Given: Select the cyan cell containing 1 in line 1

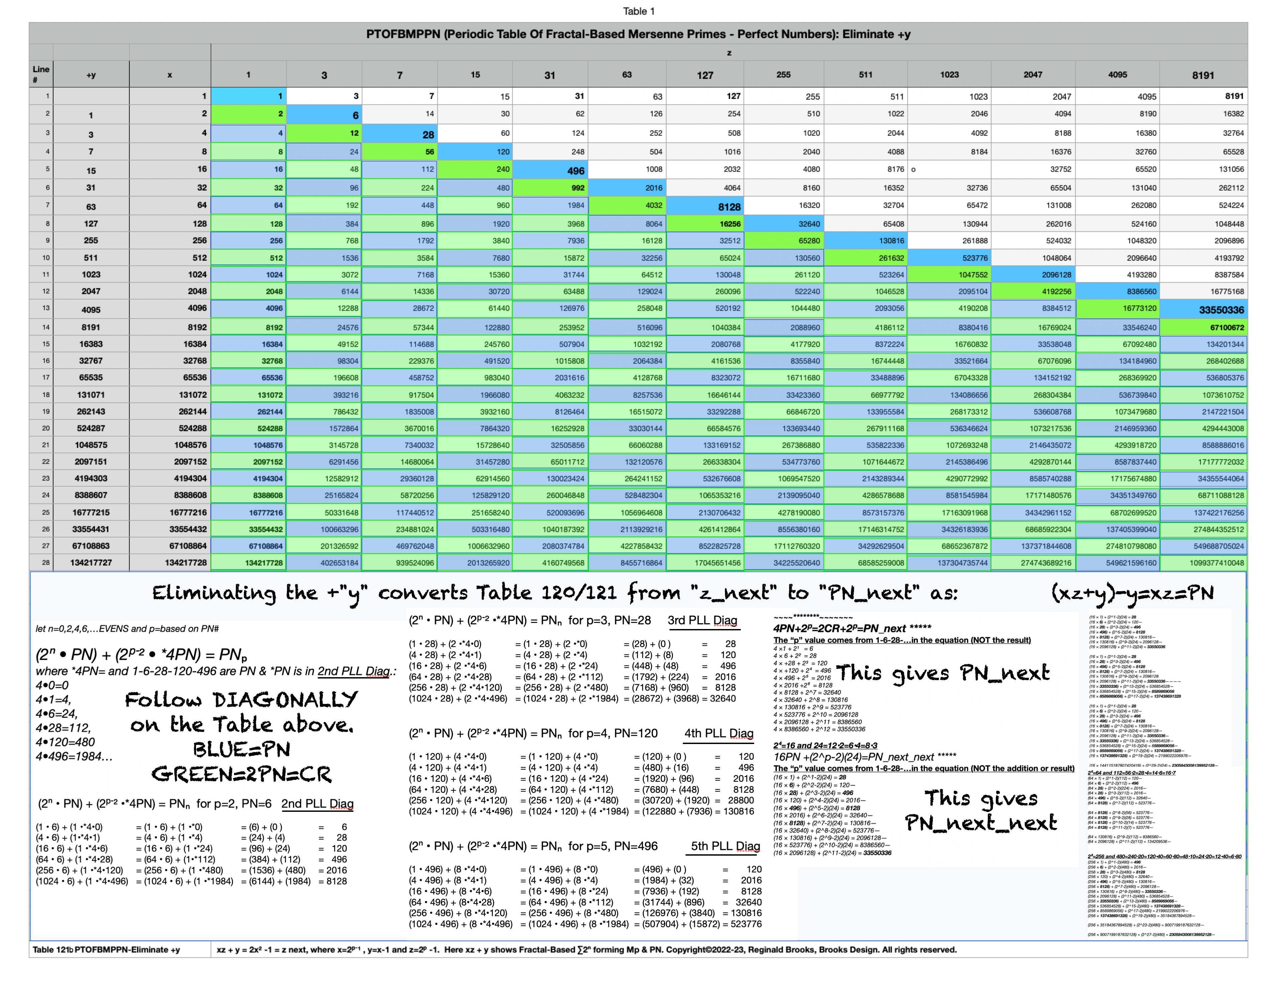Looking at the screenshot, I should [249, 96].
